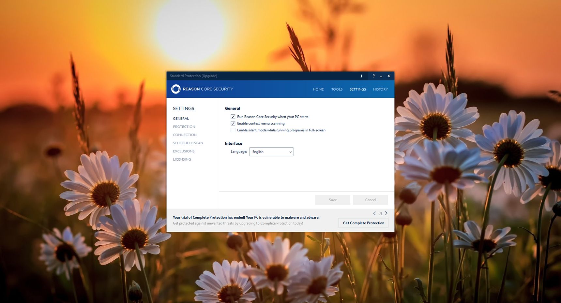The image size is (561, 303).
Task: Go to the HOME tab
Action: click(318, 89)
